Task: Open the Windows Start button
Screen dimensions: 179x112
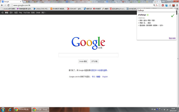Action: tap(3, 109)
